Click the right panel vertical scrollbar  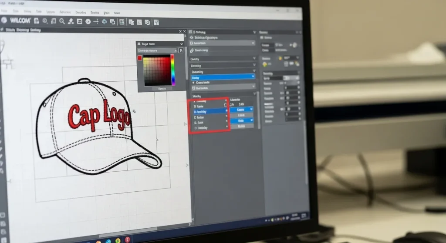pos(259,110)
